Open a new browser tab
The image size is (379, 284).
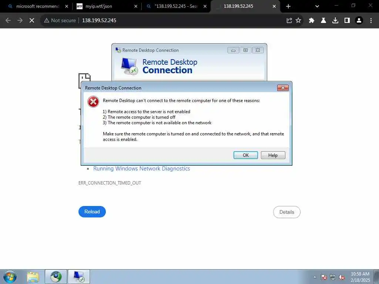[288, 7]
